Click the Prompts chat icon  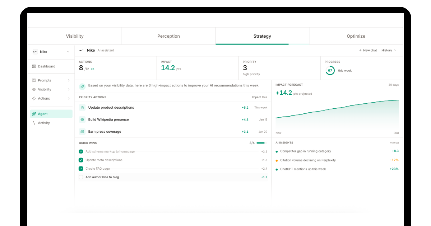(x=34, y=80)
